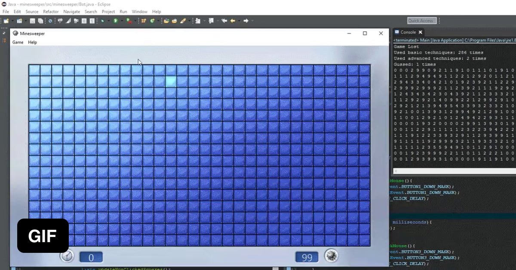Click the green Run button in Eclipse toolbar

tap(116, 21)
